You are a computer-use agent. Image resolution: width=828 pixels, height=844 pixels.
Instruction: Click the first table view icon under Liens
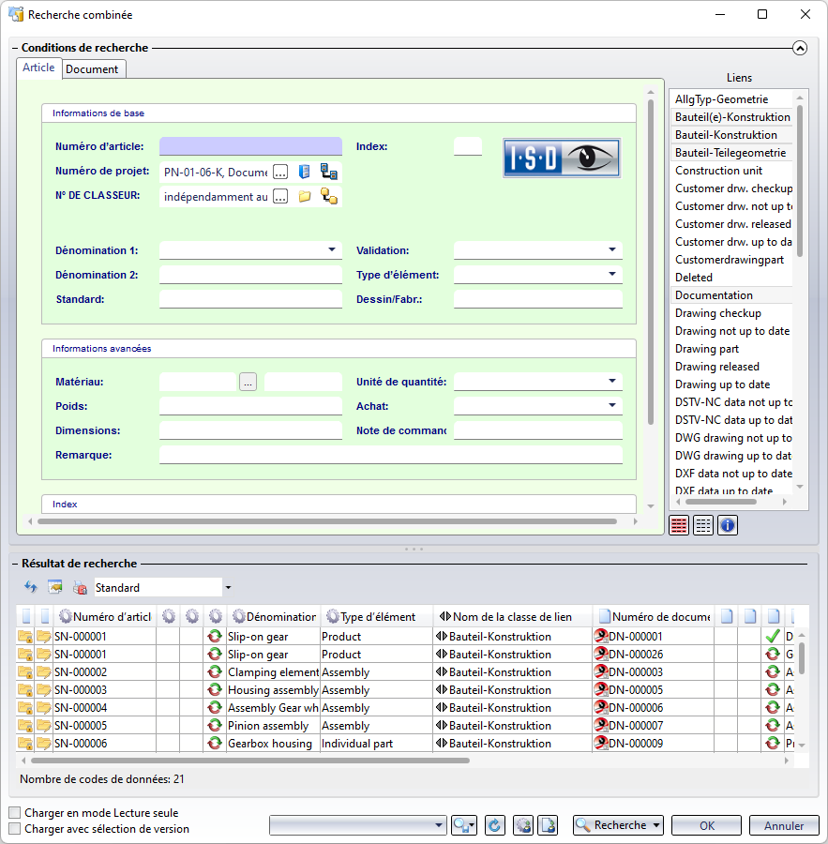point(680,525)
